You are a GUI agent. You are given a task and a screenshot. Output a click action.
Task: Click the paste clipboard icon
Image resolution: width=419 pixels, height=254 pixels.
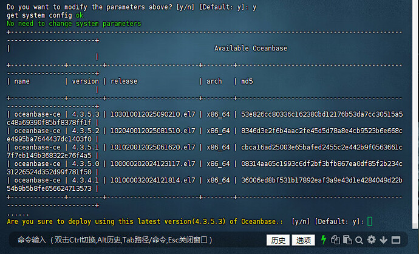point(347,240)
